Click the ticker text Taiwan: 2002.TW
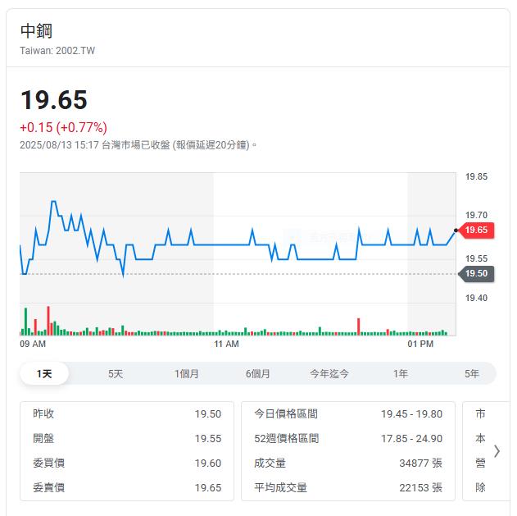517x516 pixels. coord(57,51)
